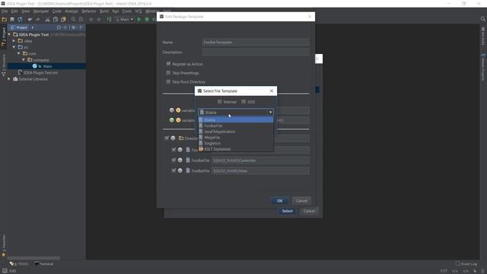Click round action icon beside Directory row
Screen dimensions: 487x274
point(173,138)
